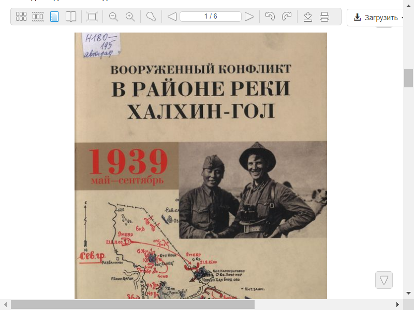Click the fit page to window icon

pyautogui.click(x=92, y=17)
